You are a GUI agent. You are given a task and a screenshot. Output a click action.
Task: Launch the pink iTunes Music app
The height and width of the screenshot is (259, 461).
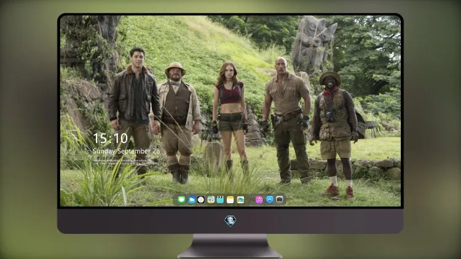click(259, 200)
